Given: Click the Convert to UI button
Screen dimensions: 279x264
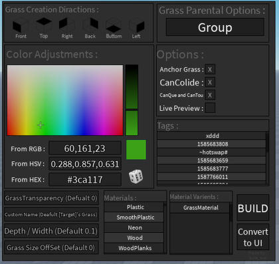Looking at the screenshot, I should [x=253, y=237].
